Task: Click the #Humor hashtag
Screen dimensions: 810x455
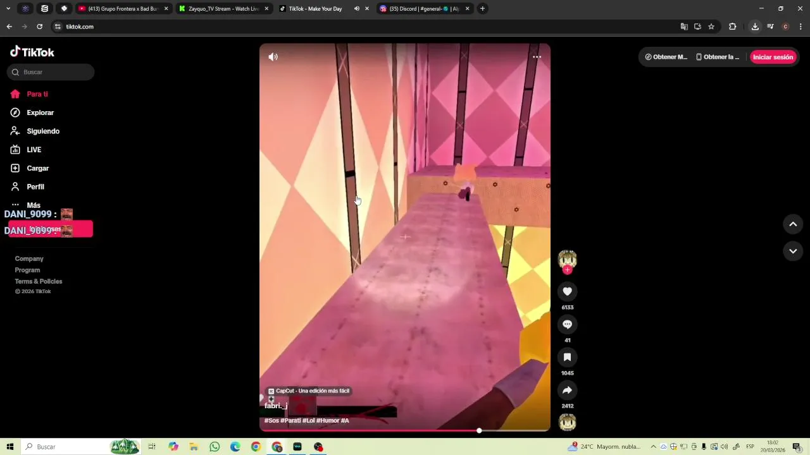Action: (x=328, y=421)
